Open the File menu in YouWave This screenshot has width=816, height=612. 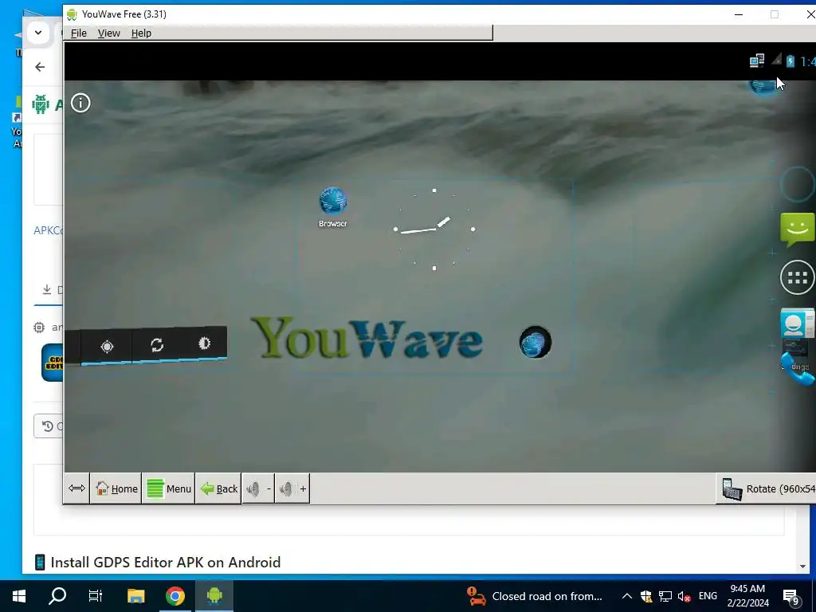79,33
